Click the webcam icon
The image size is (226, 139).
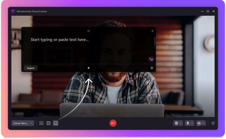point(176,123)
